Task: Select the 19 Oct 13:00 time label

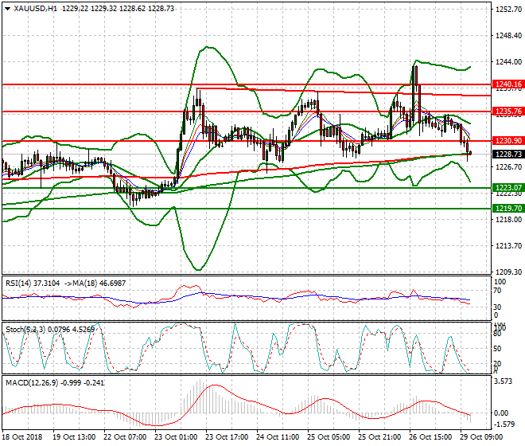Action: coord(74,437)
